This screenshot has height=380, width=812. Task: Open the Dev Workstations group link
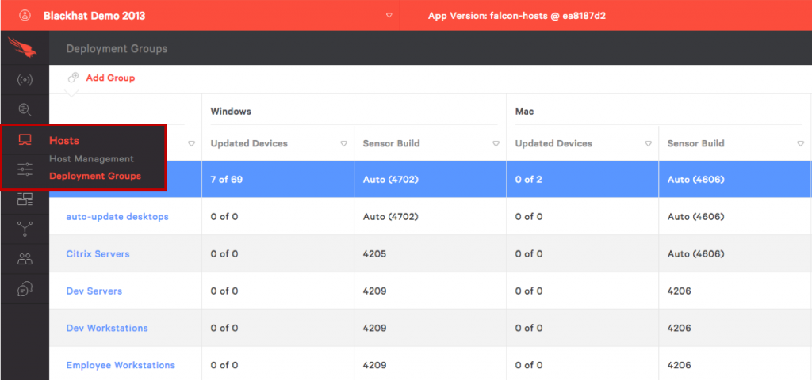pos(107,328)
